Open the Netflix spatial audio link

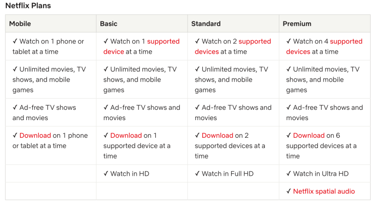click(324, 191)
